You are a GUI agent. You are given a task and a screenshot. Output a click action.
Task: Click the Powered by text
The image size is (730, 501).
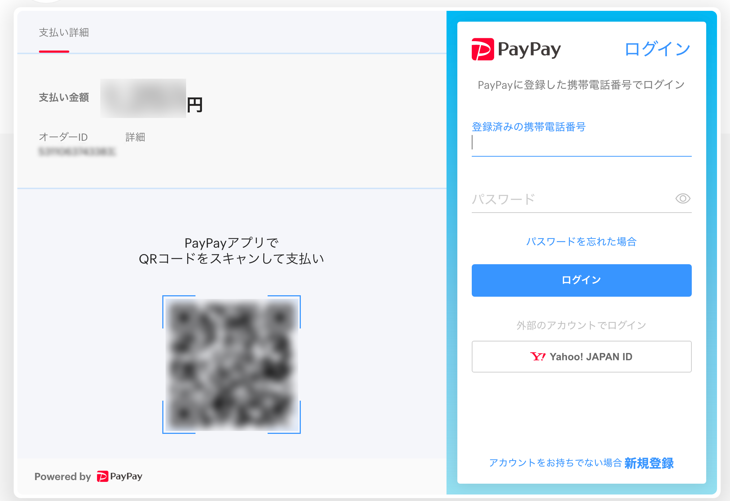click(63, 476)
